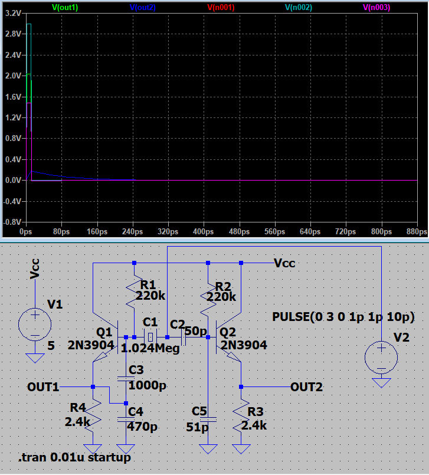Select the V(out2) trace label
Screen dimensions: 429x475
point(142,8)
